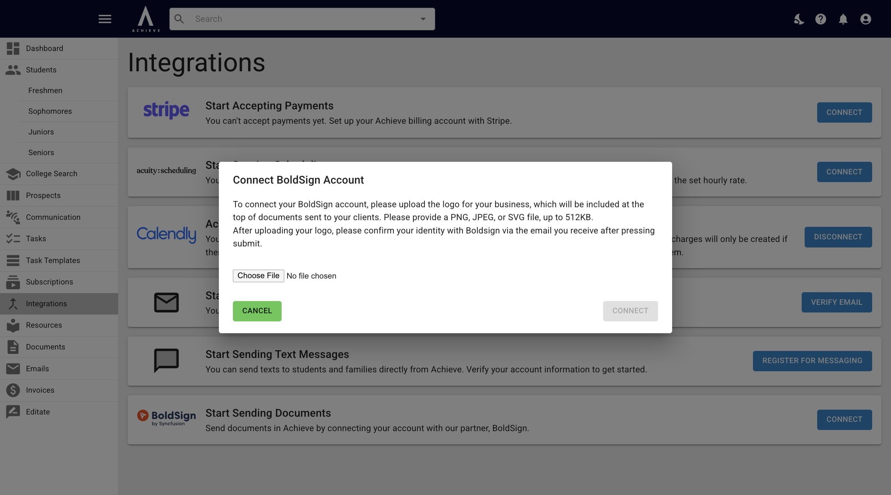
Task: Click the Subscriptions sidebar icon
Action: click(13, 282)
